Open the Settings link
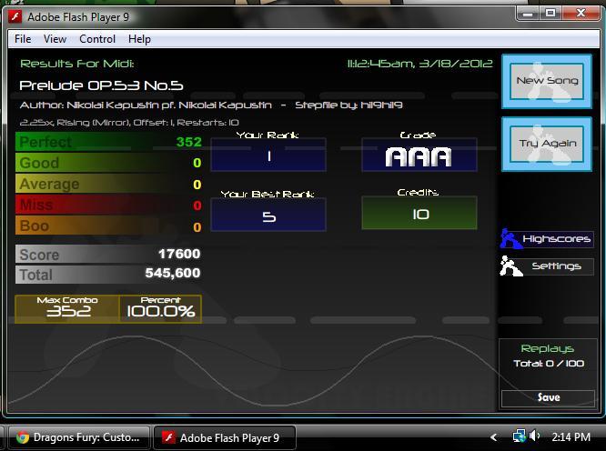The width and height of the screenshot is (606, 451). tap(556, 266)
